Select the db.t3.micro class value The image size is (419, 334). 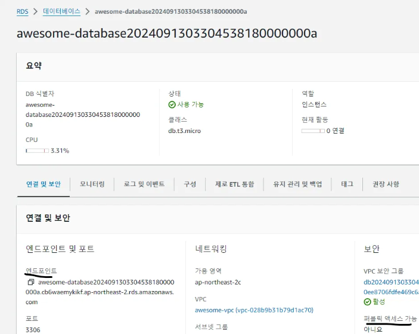coord(184,131)
